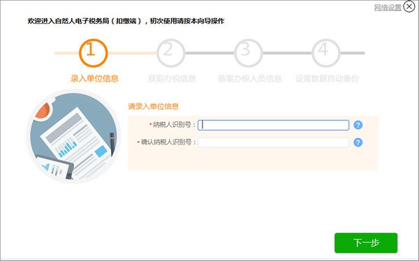Image resolution: width=419 pixels, height=261 pixels.
Task: Click the 请录入单位信息 heading
Action: pyautogui.click(x=153, y=106)
